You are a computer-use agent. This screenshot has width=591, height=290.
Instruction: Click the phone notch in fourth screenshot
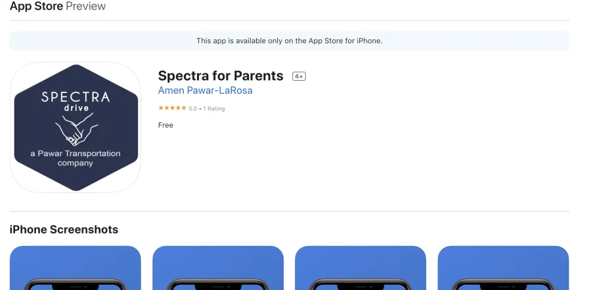coord(504,286)
